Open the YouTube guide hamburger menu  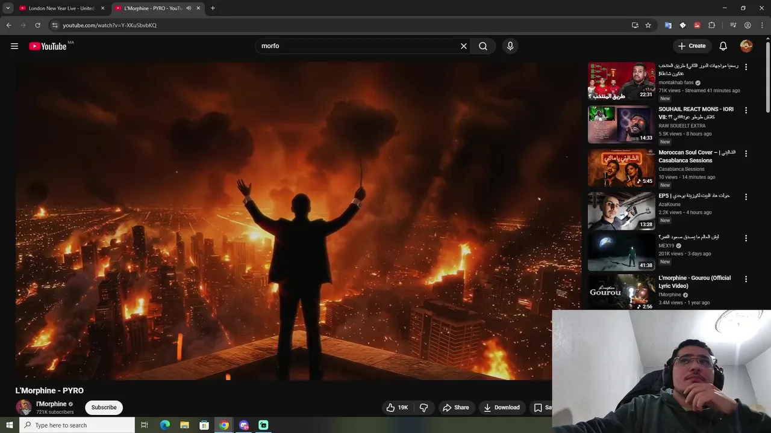click(x=14, y=46)
